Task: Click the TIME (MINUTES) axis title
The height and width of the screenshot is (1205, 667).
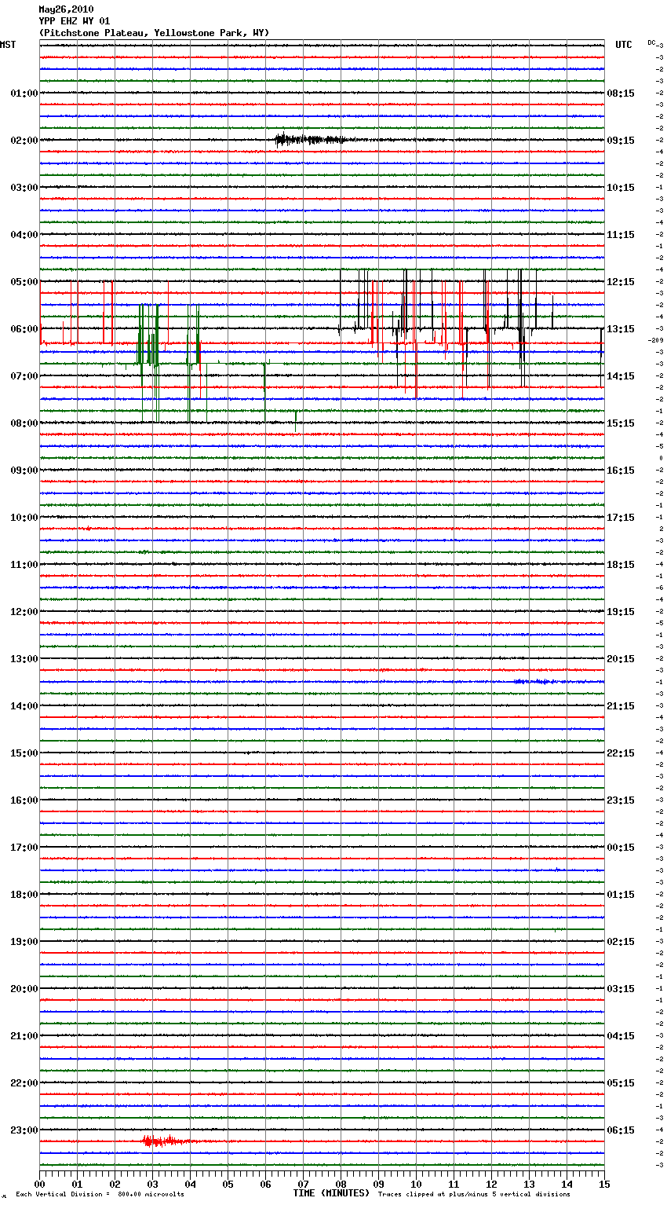Action: (331, 1193)
